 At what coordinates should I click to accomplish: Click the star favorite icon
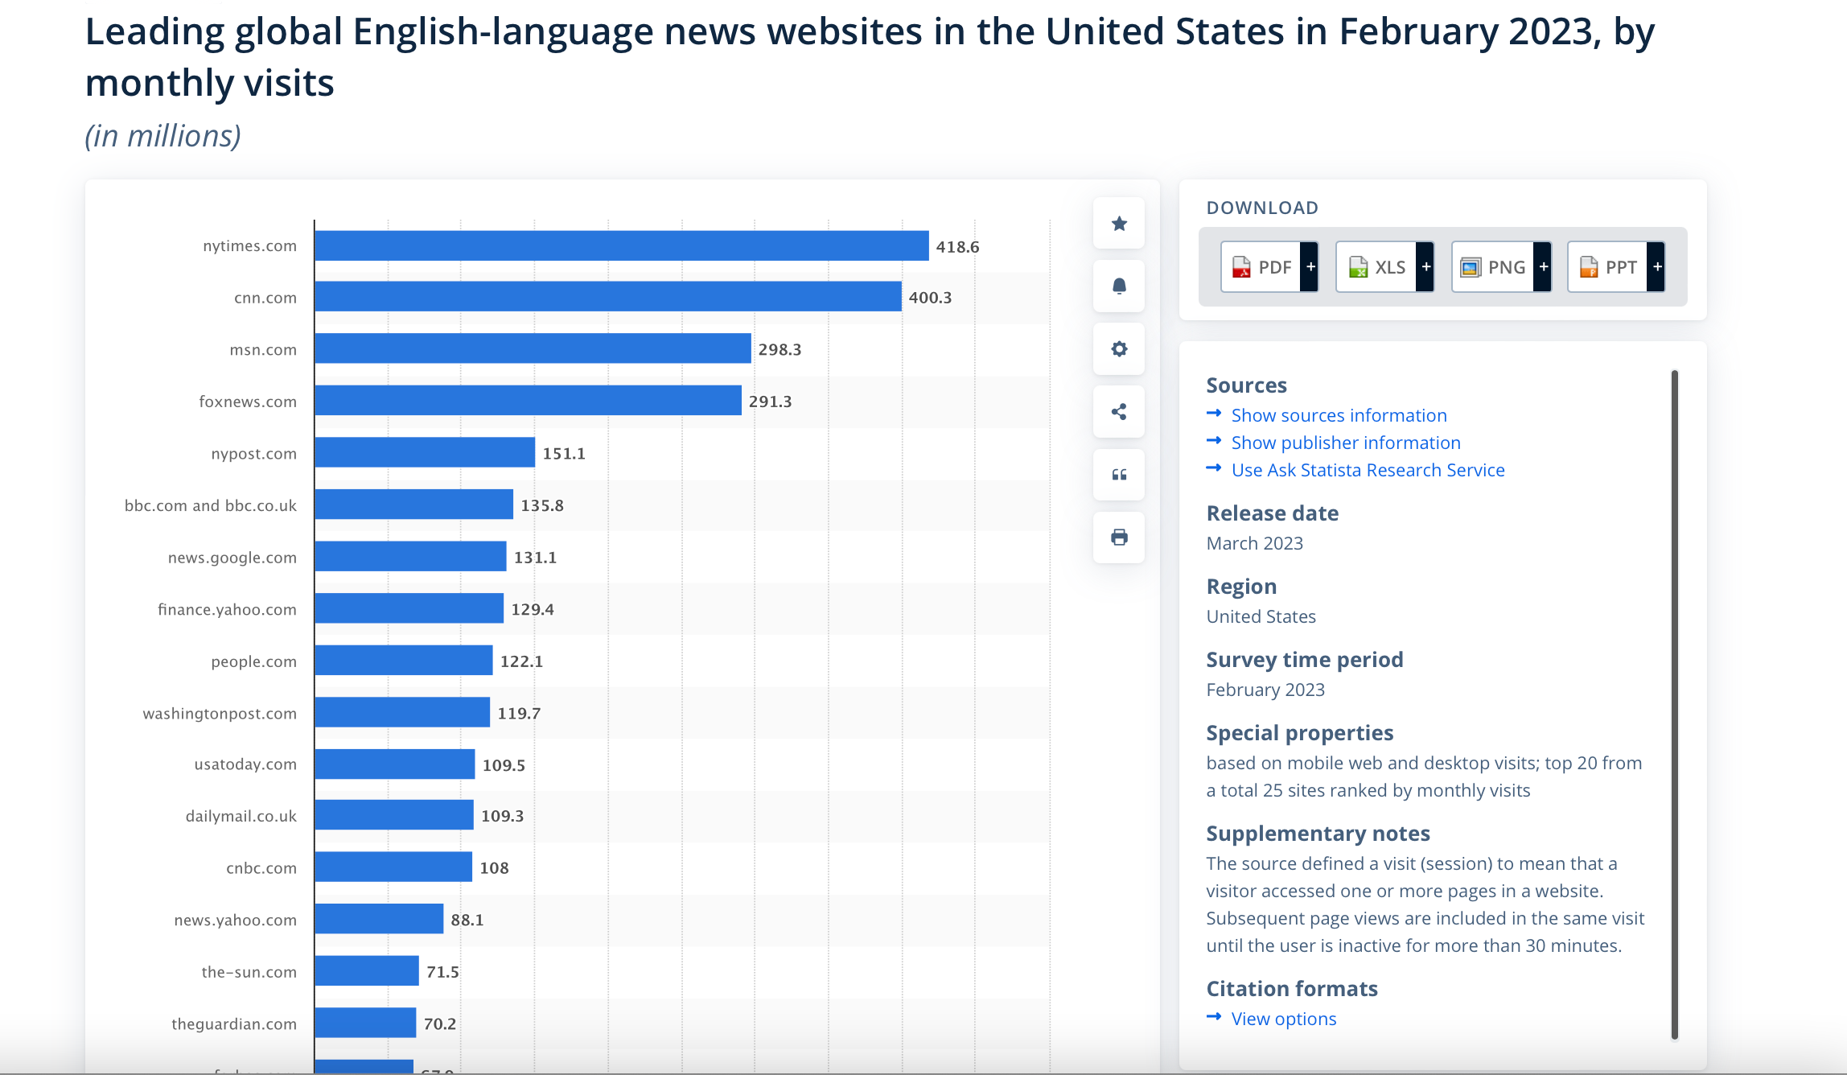1118,224
